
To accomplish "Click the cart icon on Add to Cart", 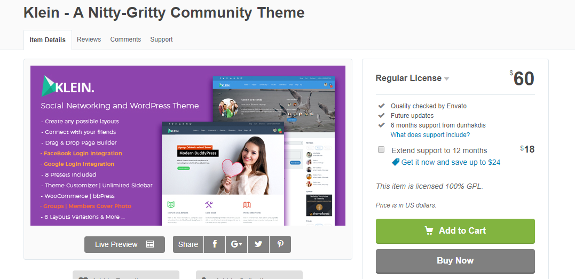I will point(429,230).
